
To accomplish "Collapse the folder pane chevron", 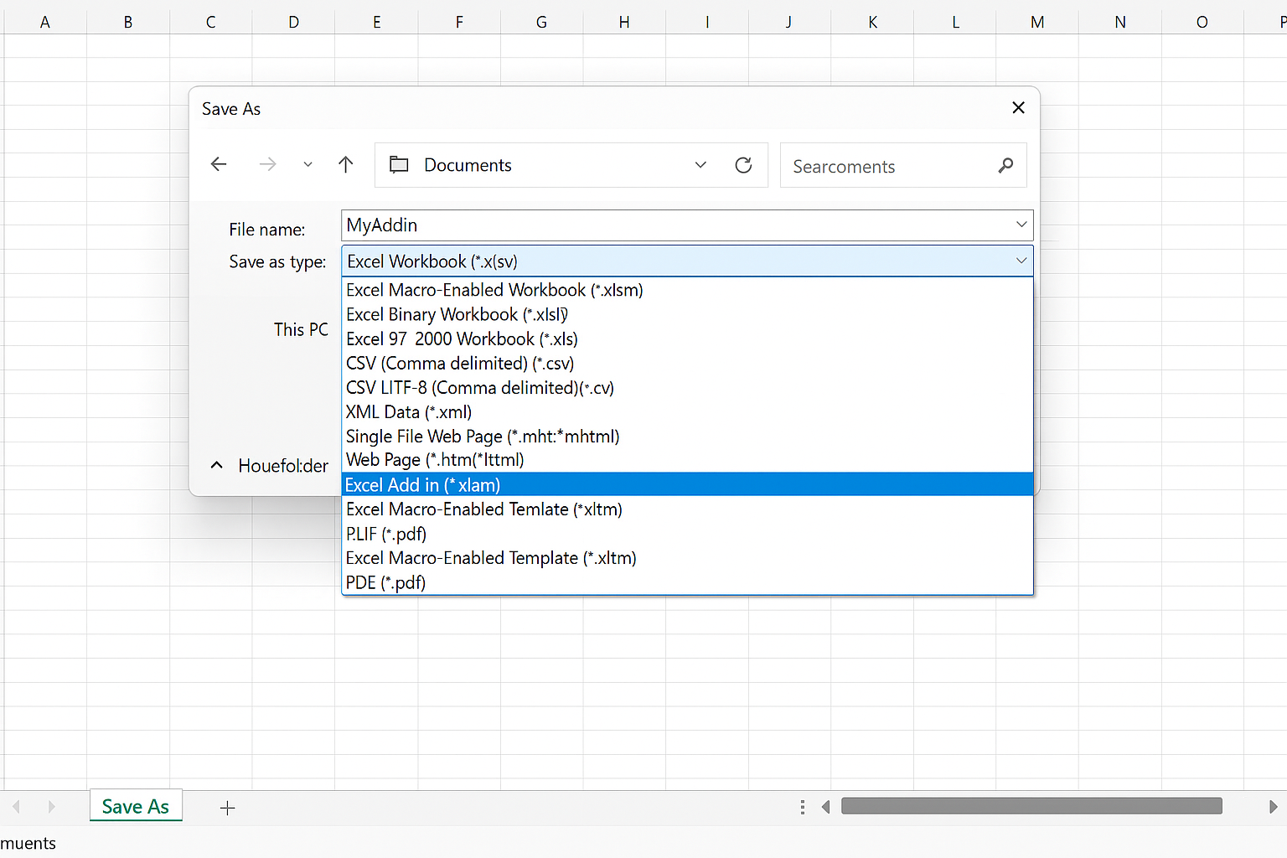I will (x=217, y=465).
